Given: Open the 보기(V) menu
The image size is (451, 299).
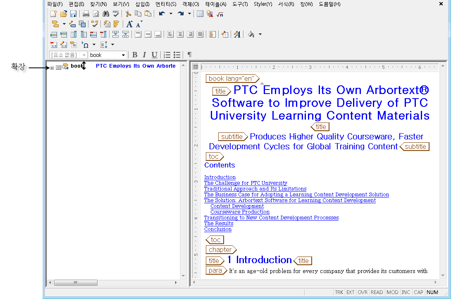Looking at the screenshot, I should [121, 4].
